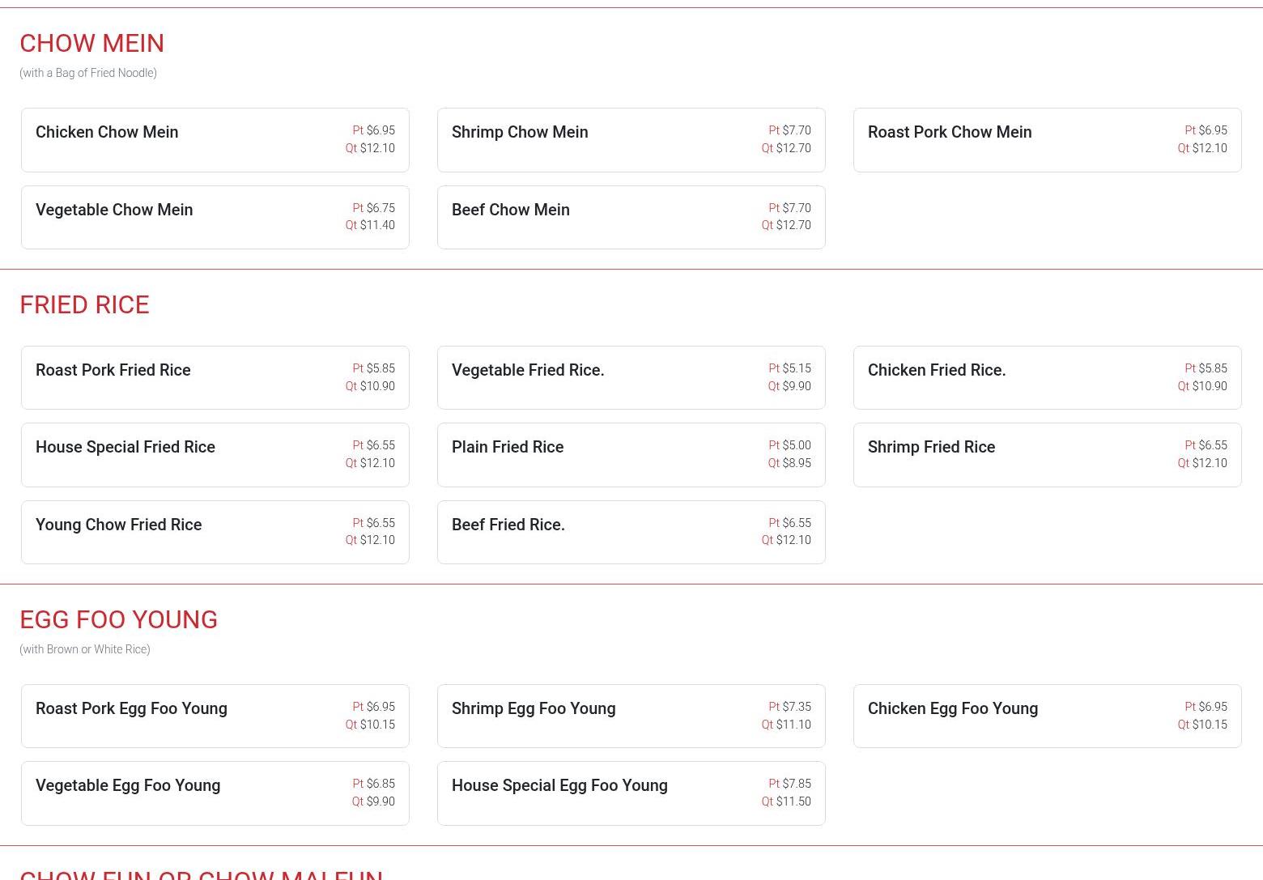Click the Fried Rice section heading
The width and height of the screenshot is (1263, 880).
pyautogui.click(x=84, y=304)
